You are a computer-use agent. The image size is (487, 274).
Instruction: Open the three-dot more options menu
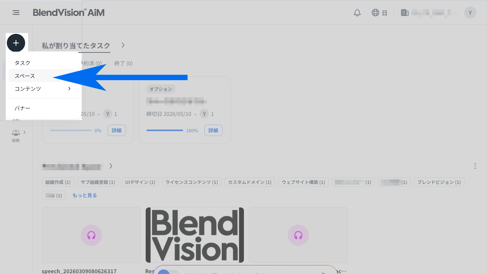point(475,166)
